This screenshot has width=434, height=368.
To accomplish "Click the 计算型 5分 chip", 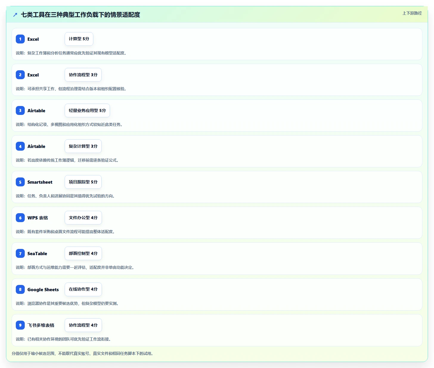I will 79,39.
